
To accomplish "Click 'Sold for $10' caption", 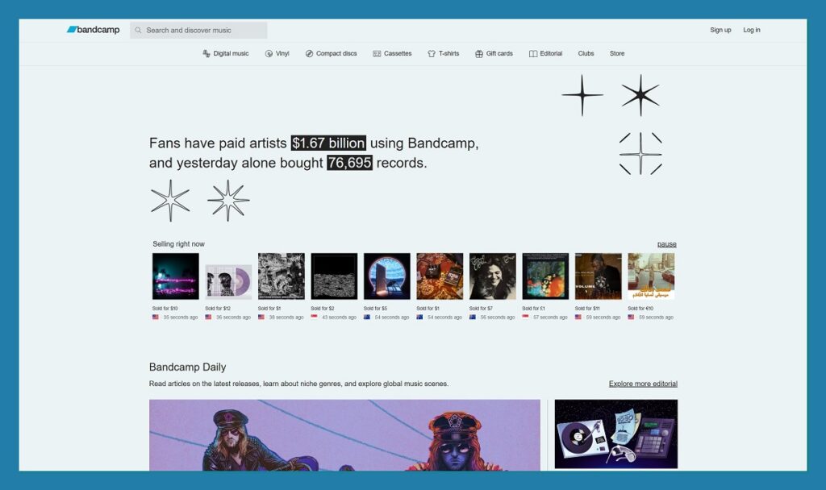I will [165, 309].
